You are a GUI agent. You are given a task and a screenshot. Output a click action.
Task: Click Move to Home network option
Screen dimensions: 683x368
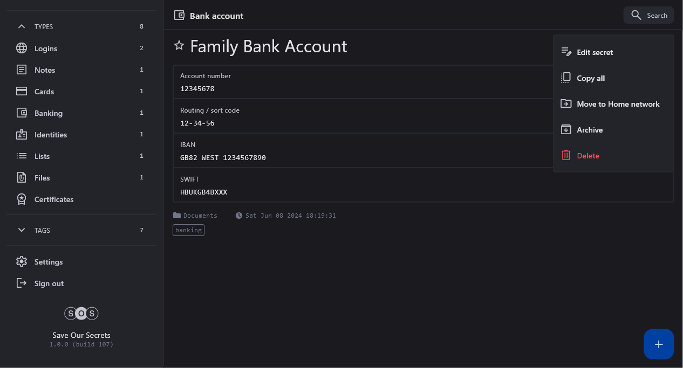point(618,104)
